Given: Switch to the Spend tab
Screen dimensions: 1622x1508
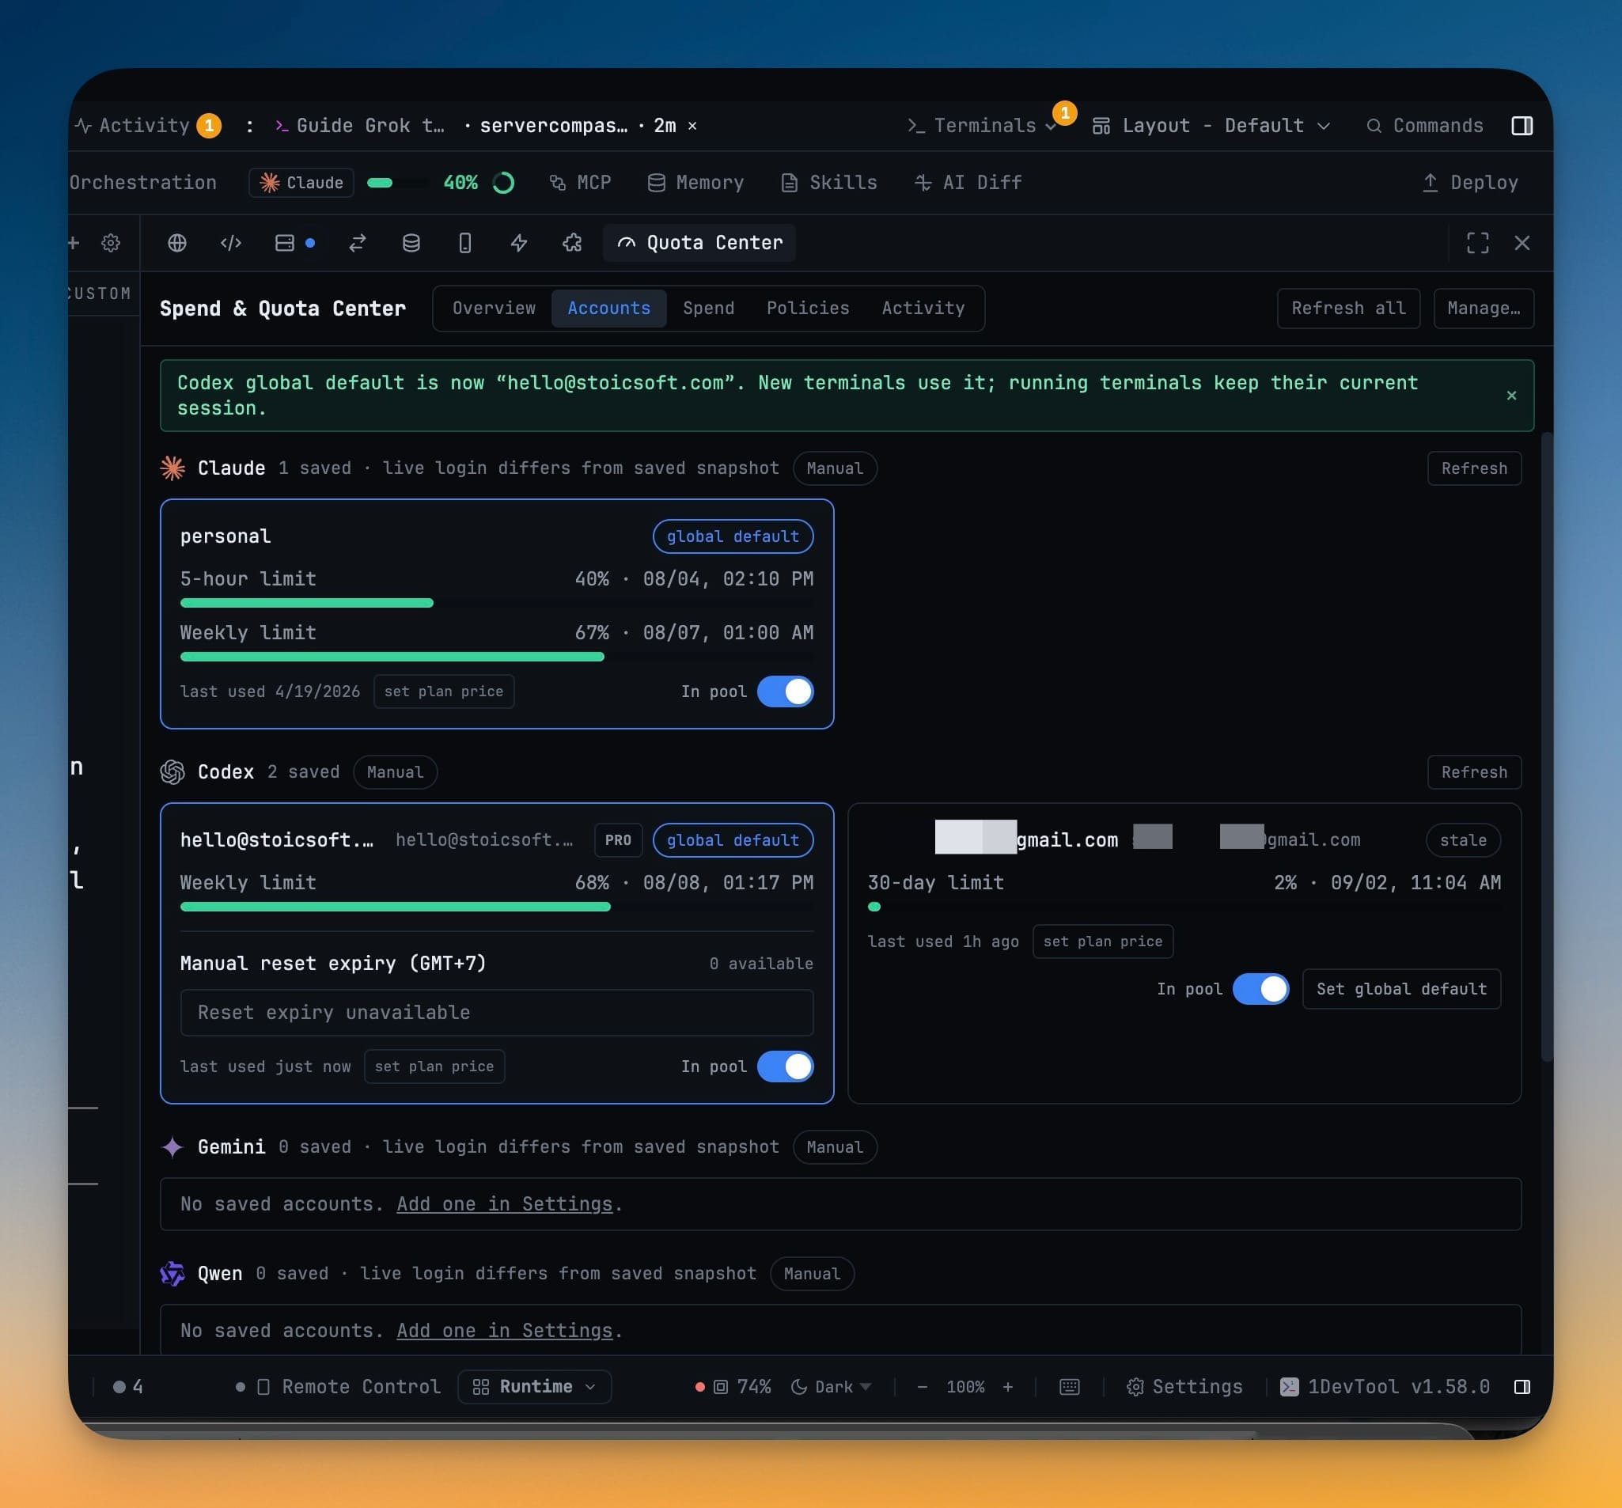Looking at the screenshot, I should [x=708, y=309].
